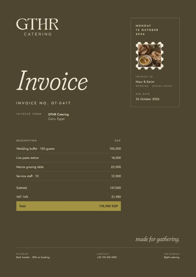Click the INVOICE FROM label
196x277 pixels.
[x=29, y=114]
